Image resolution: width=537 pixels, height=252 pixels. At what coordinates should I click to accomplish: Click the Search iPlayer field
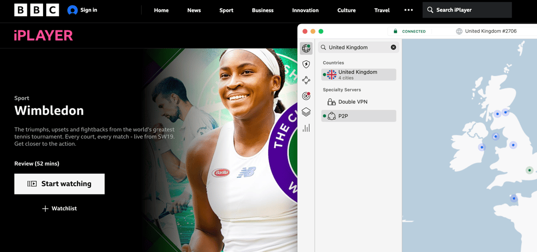(467, 10)
